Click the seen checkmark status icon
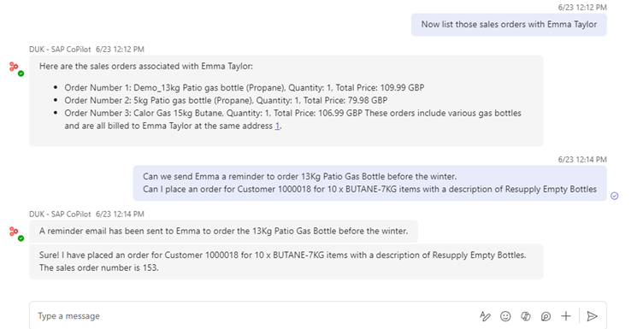This screenshot has width=643, height=329. tap(614, 196)
